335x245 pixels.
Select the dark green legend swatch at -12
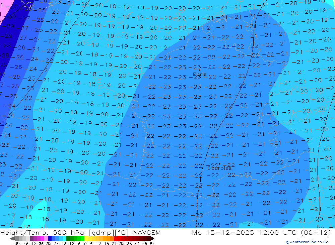pyautogui.click(x=68, y=239)
